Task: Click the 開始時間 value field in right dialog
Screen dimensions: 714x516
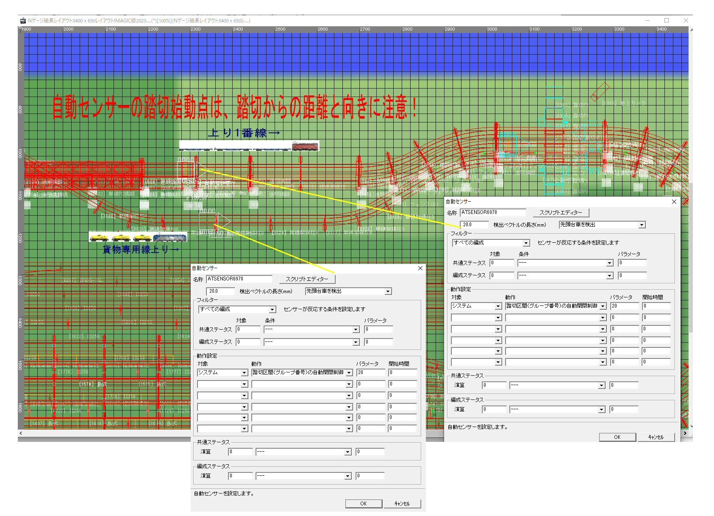Action: (656, 306)
